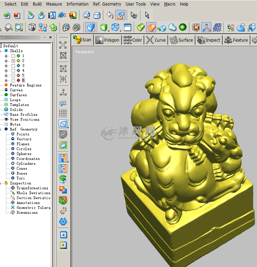
Task: Toggle the coordinate axes display icon
Action: [207, 27]
